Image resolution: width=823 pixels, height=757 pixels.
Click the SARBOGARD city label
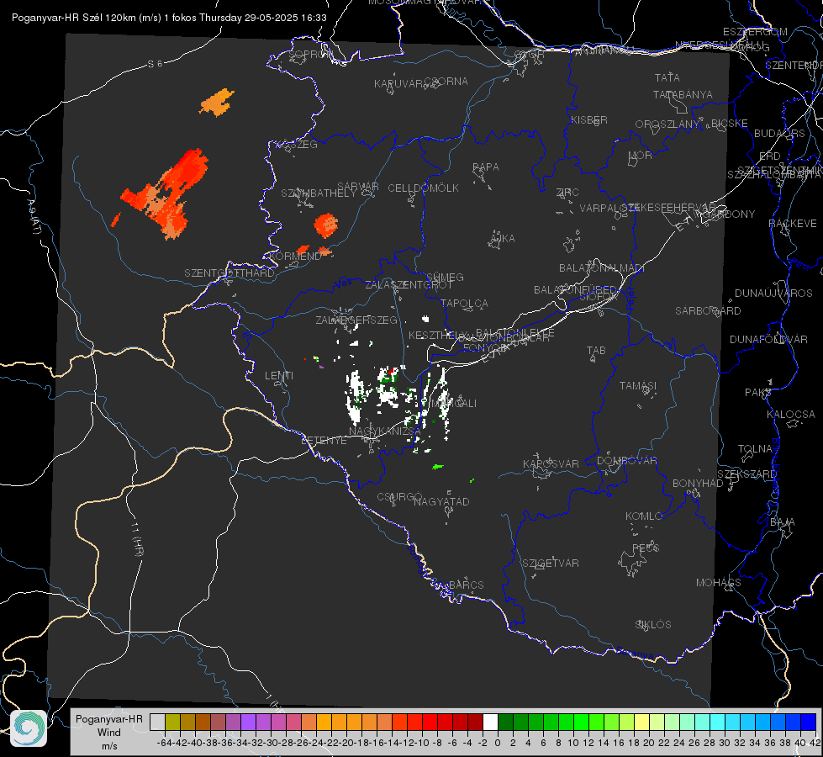[x=708, y=311]
